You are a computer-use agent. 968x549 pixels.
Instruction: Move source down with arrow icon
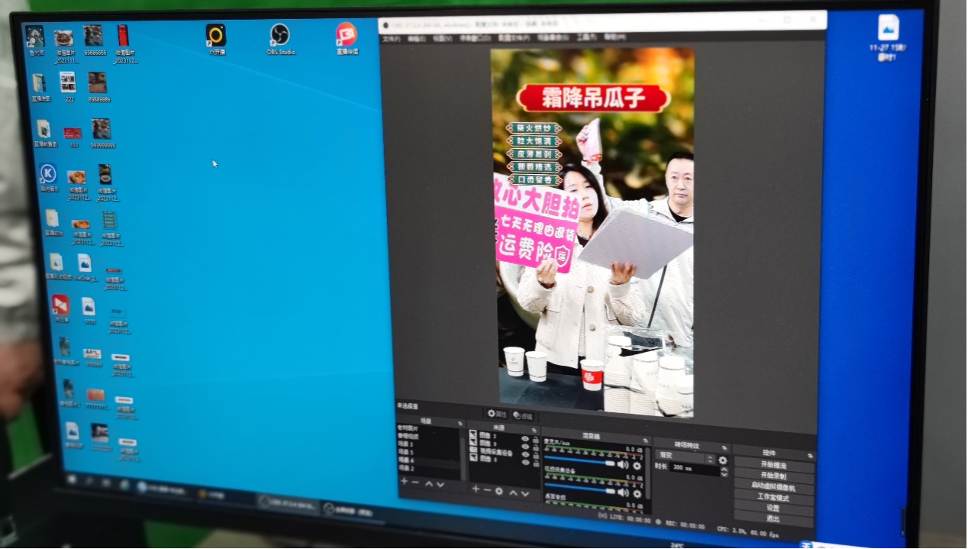point(525,493)
